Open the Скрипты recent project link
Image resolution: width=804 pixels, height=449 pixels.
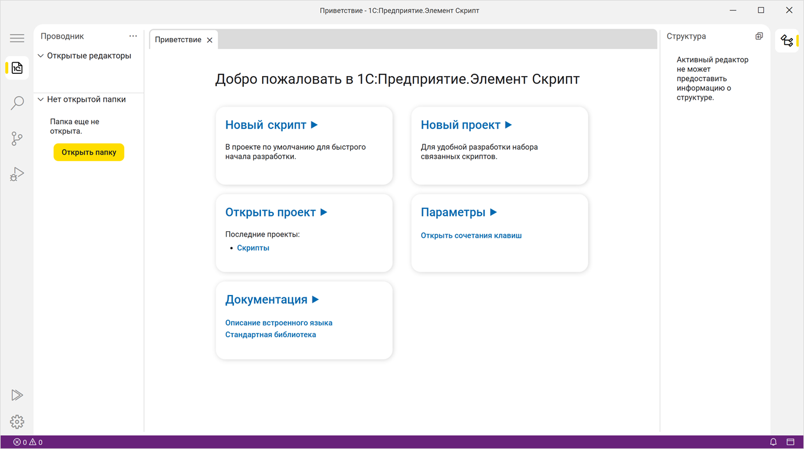click(253, 247)
